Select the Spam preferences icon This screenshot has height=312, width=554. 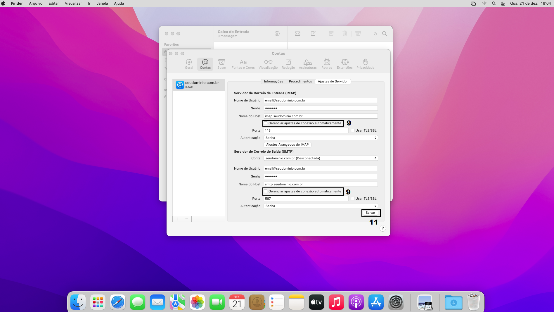coord(221,64)
